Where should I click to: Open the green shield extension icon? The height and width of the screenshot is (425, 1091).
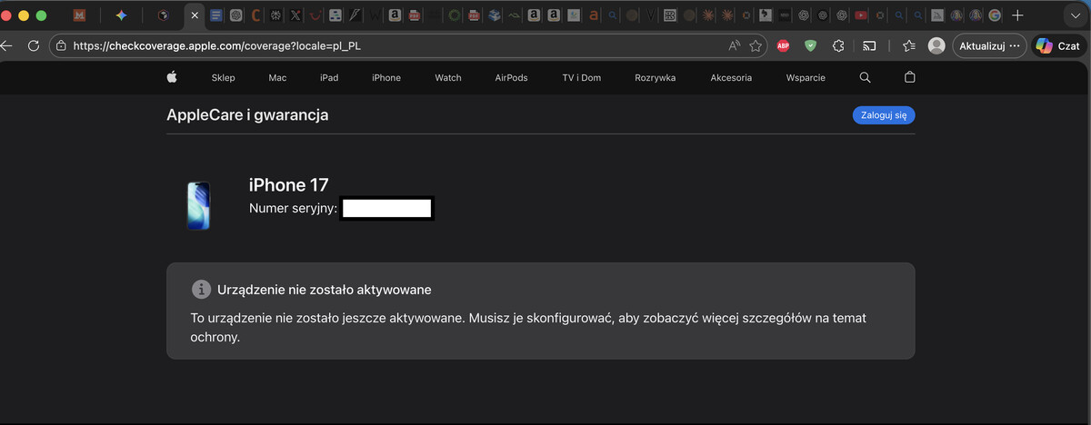coord(810,45)
